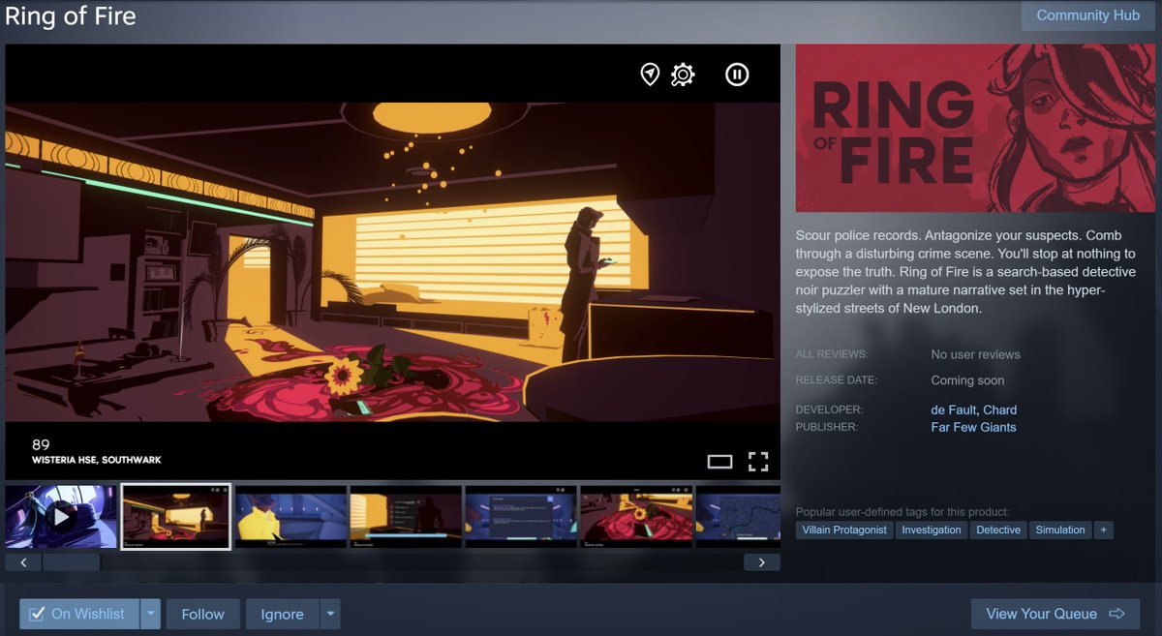Click the Ignore button
The width and height of the screenshot is (1162, 636).
[x=282, y=614]
